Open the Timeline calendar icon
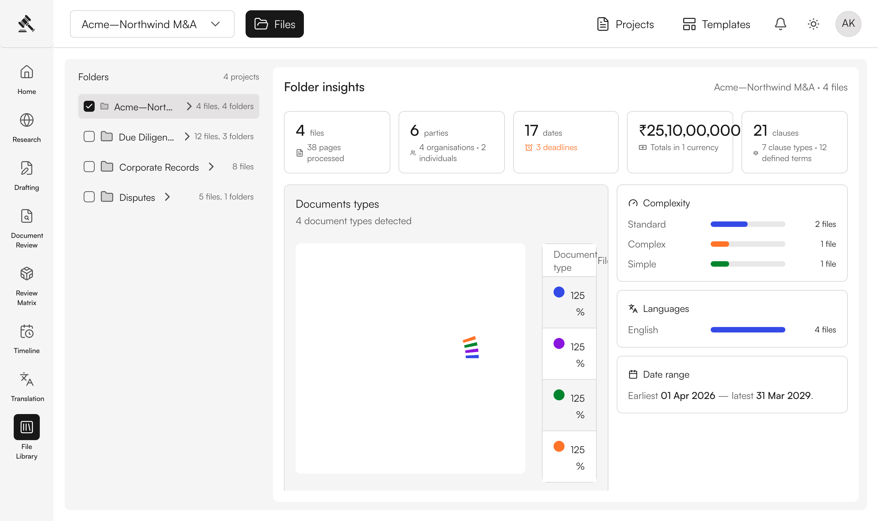This screenshot has width=878, height=521. click(27, 331)
